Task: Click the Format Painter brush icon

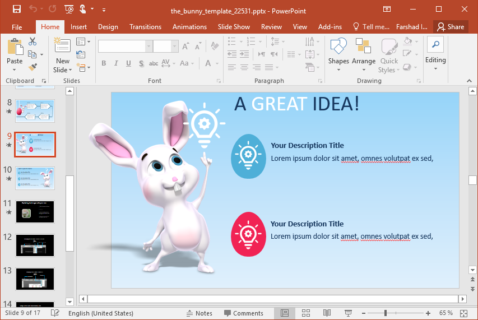Action: point(33,67)
